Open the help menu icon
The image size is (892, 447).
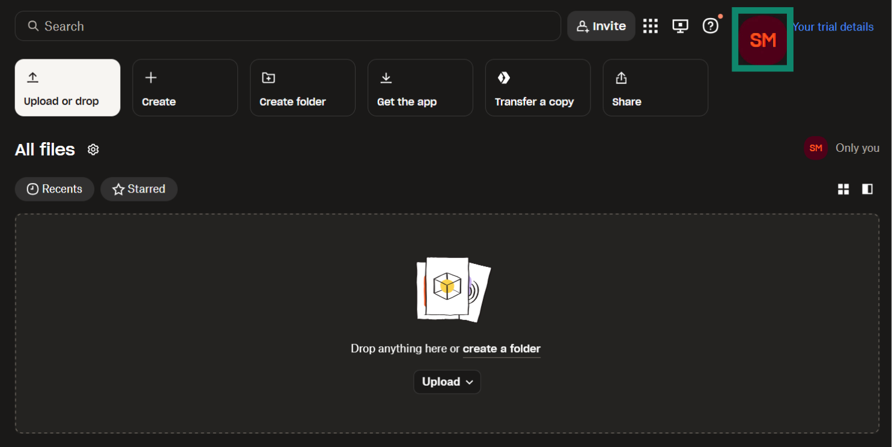coord(711,26)
